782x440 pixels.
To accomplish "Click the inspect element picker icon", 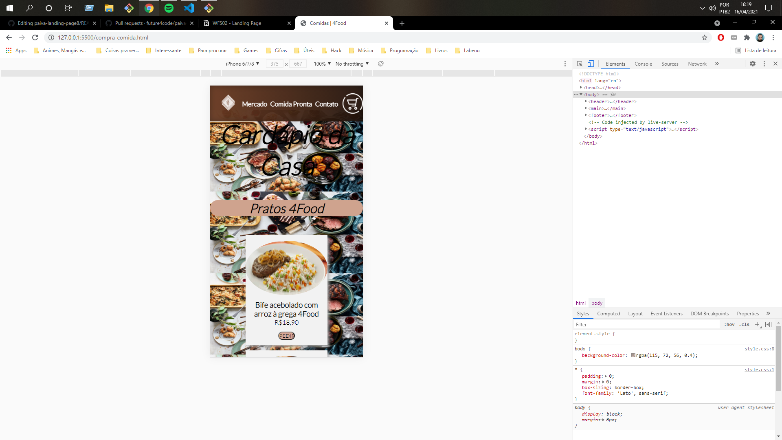I will (580, 64).
